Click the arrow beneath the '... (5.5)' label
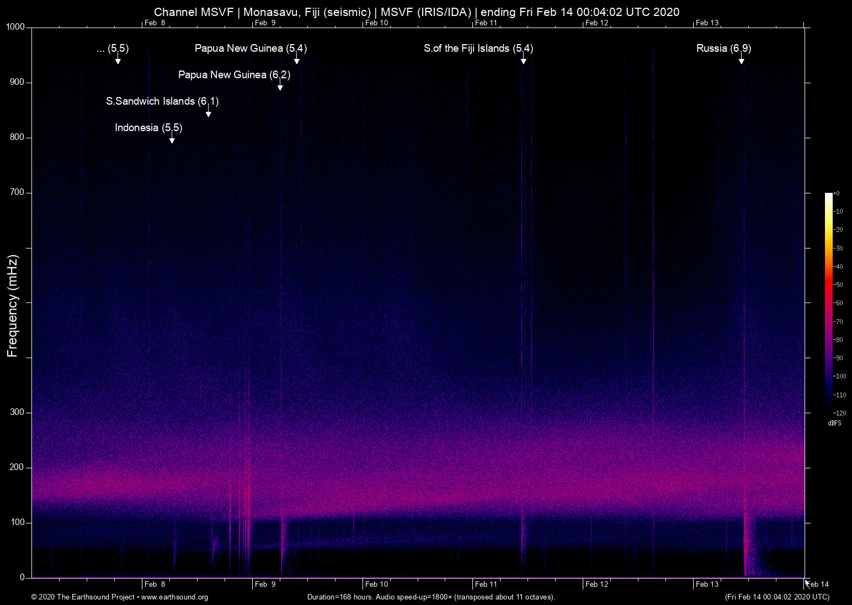This screenshot has width=852, height=605. point(118,61)
